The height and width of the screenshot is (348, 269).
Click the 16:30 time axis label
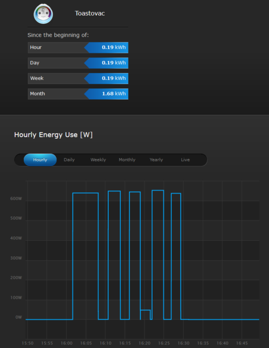coord(184,343)
